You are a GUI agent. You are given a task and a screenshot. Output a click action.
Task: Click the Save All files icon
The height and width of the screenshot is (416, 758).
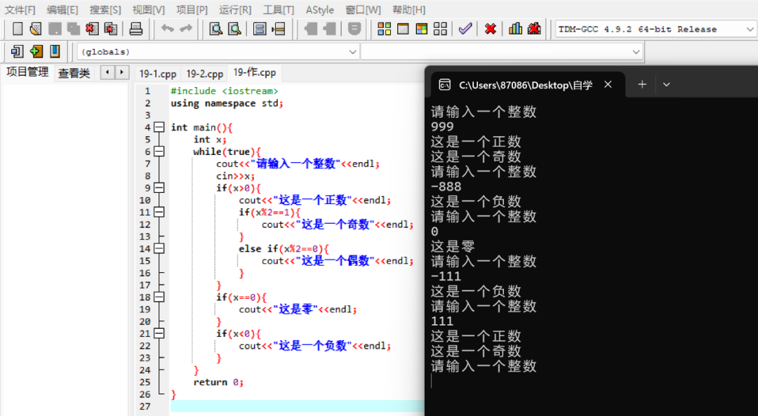(x=73, y=29)
